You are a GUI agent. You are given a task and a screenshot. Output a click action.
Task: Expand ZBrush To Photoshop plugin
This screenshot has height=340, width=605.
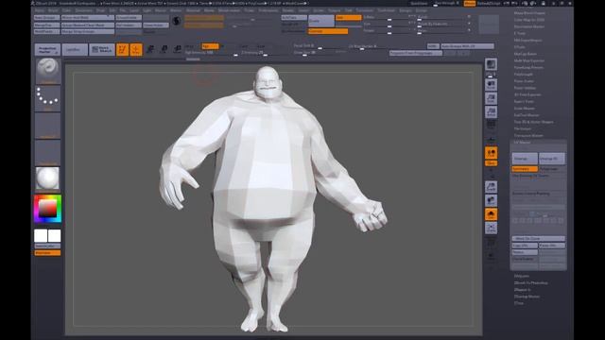pyautogui.click(x=531, y=283)
